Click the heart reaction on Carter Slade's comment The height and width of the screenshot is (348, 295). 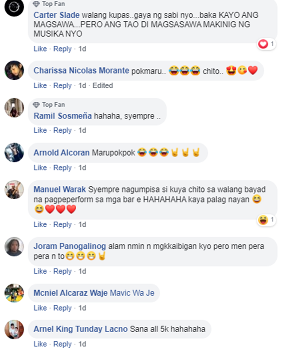pyautogui.click(x=263, y=44)
